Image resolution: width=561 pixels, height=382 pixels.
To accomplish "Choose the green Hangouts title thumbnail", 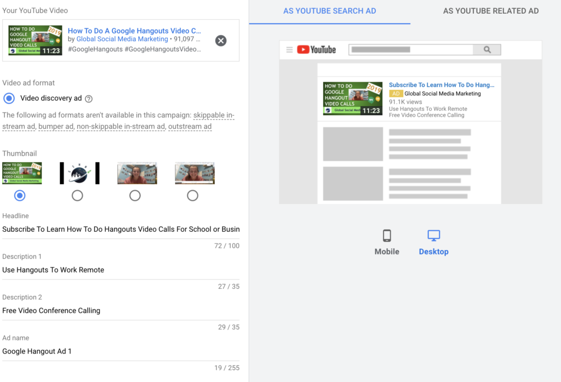I will pos(22,173).
